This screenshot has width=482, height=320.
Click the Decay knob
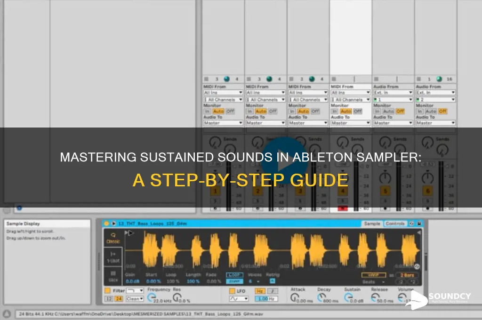pos(321,297)
